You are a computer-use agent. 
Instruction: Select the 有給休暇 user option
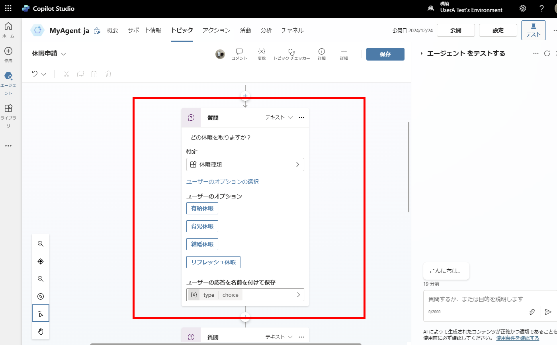(202, 208)
